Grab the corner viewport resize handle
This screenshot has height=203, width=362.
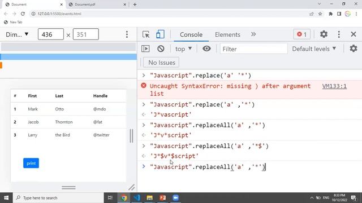point(132,188)
